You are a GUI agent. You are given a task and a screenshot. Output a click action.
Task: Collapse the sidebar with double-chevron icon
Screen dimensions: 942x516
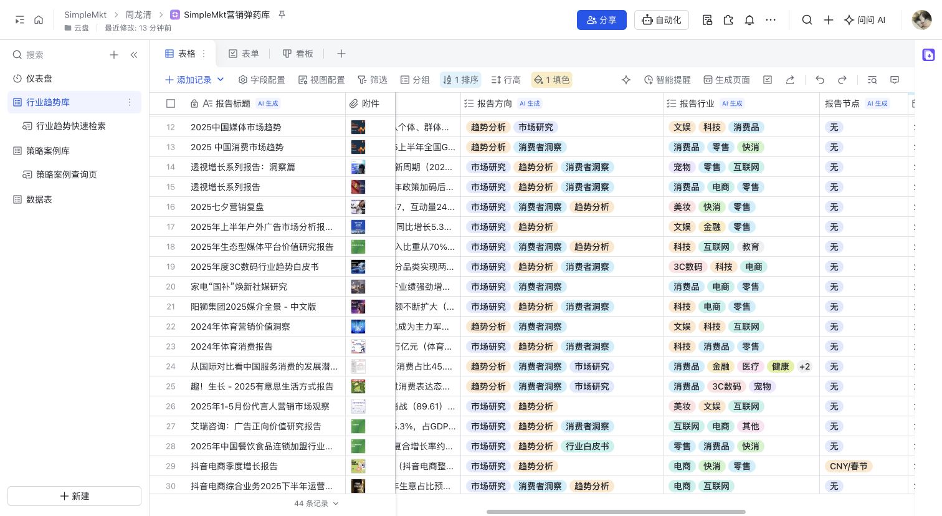(134, 55)
